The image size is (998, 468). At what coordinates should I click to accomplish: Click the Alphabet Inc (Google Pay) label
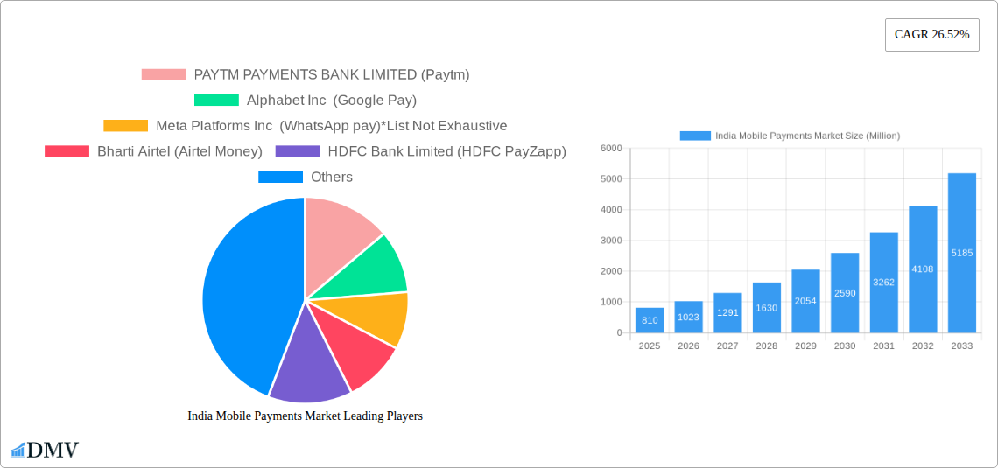[x=332, y=100]
